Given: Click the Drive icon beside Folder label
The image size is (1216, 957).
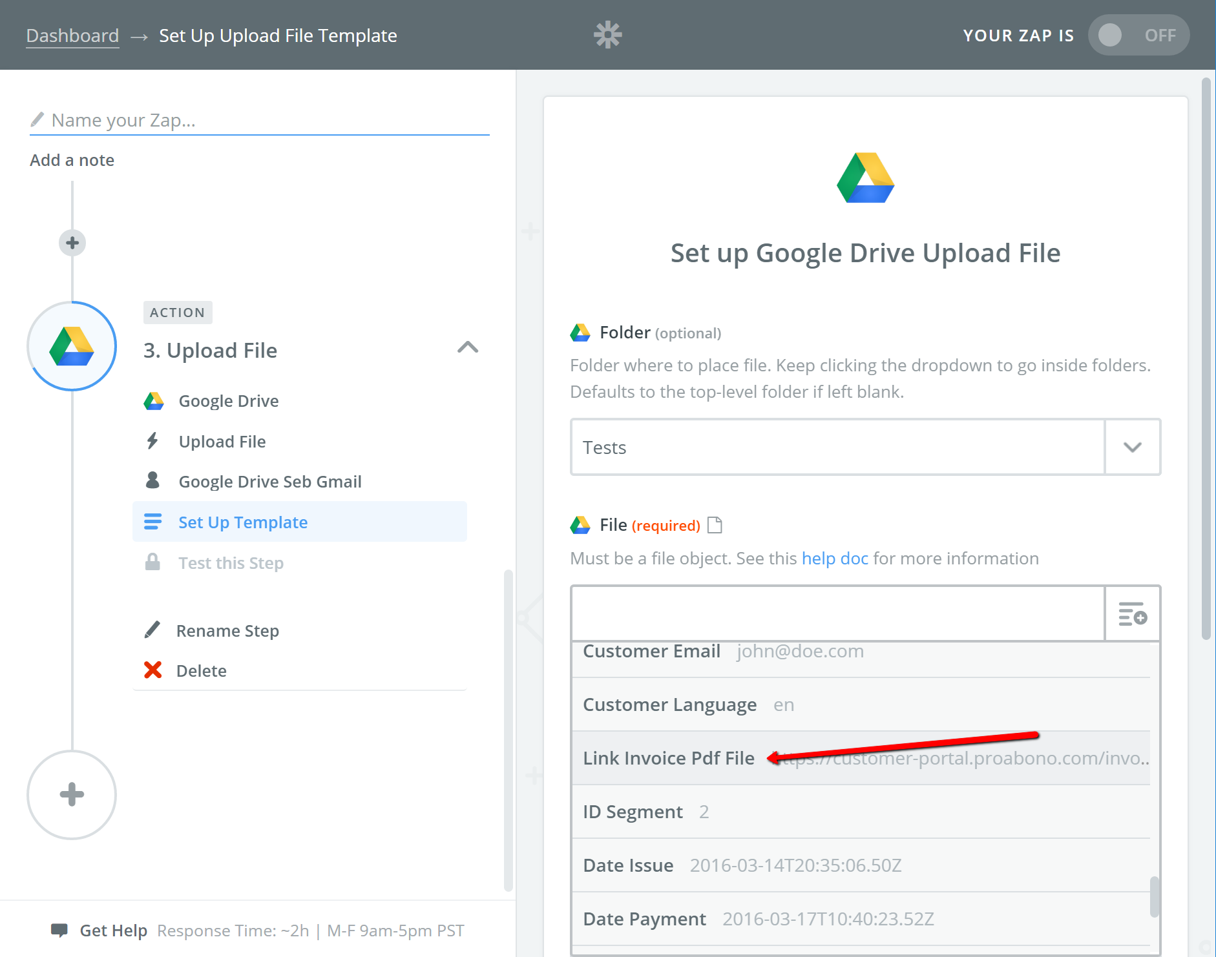Looking at the screenshot, I should pyautogui.click(x=580, y=333).
